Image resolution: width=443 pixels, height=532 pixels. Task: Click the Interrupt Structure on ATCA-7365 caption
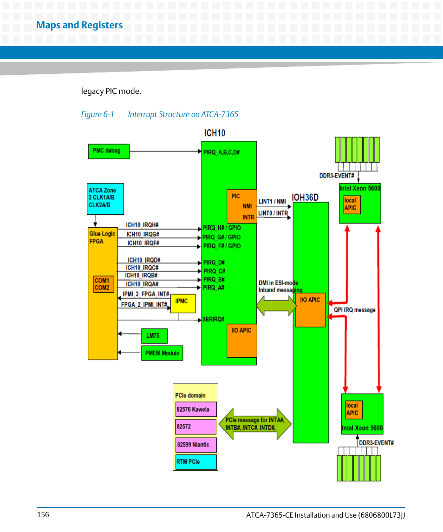tap(183, 114)
